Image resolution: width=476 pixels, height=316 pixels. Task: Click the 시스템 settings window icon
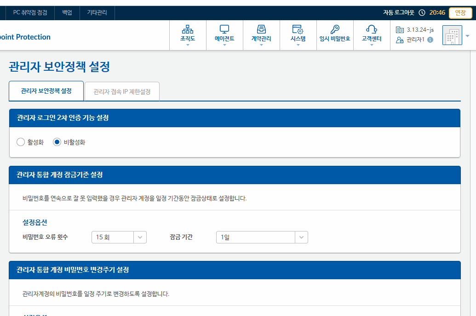pyautogui.click(x=298, y=30)
